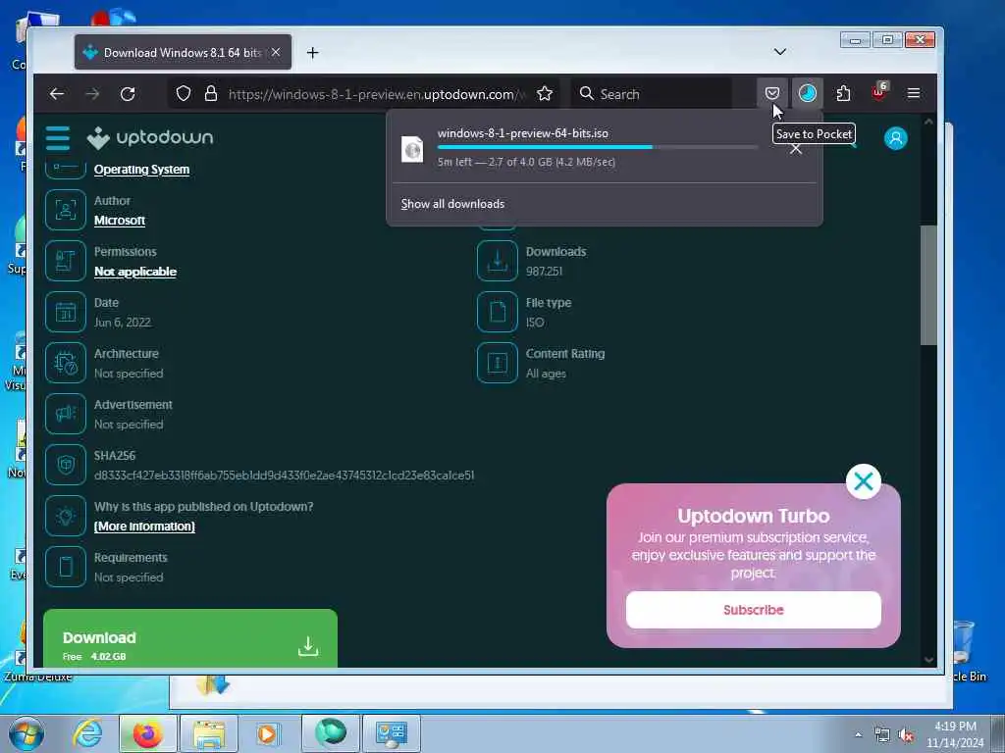1005x753 pixels.
Task: Open the teal circular app next to Media Player
Action: click(x=331, y=733)
